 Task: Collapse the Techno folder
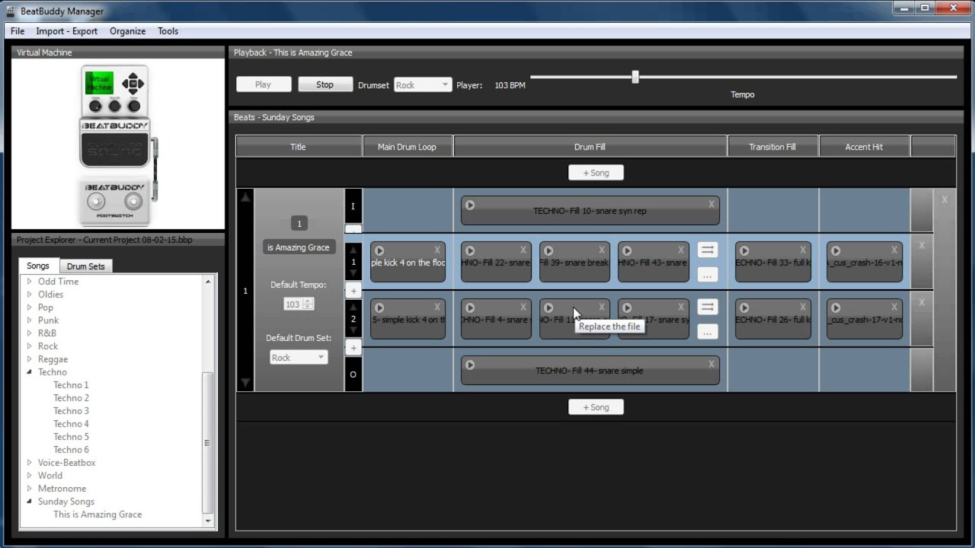[30, 372]
